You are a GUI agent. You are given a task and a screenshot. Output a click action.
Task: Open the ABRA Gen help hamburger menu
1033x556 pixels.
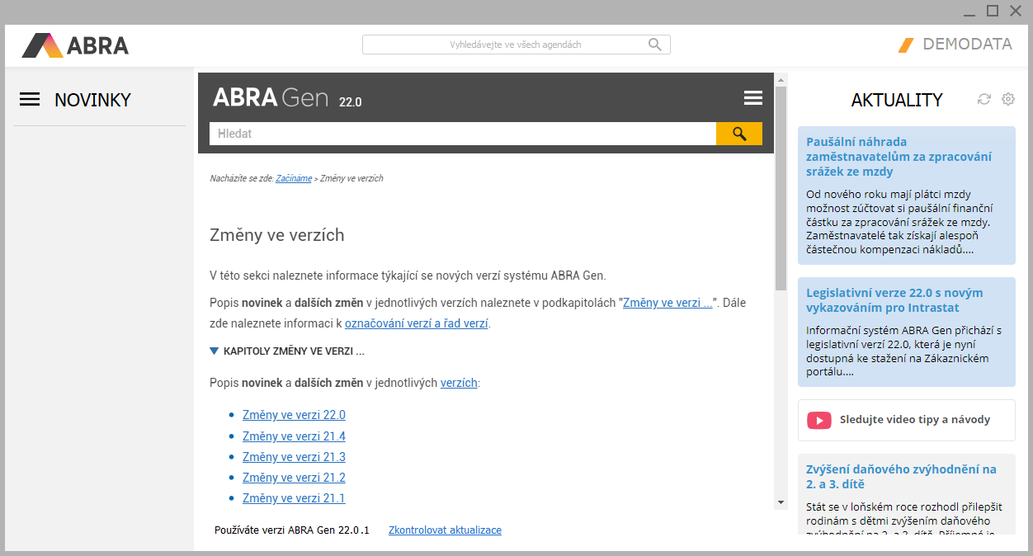[x=752, y=98]
